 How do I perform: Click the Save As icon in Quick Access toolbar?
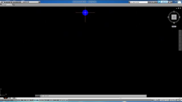point(10,2)
